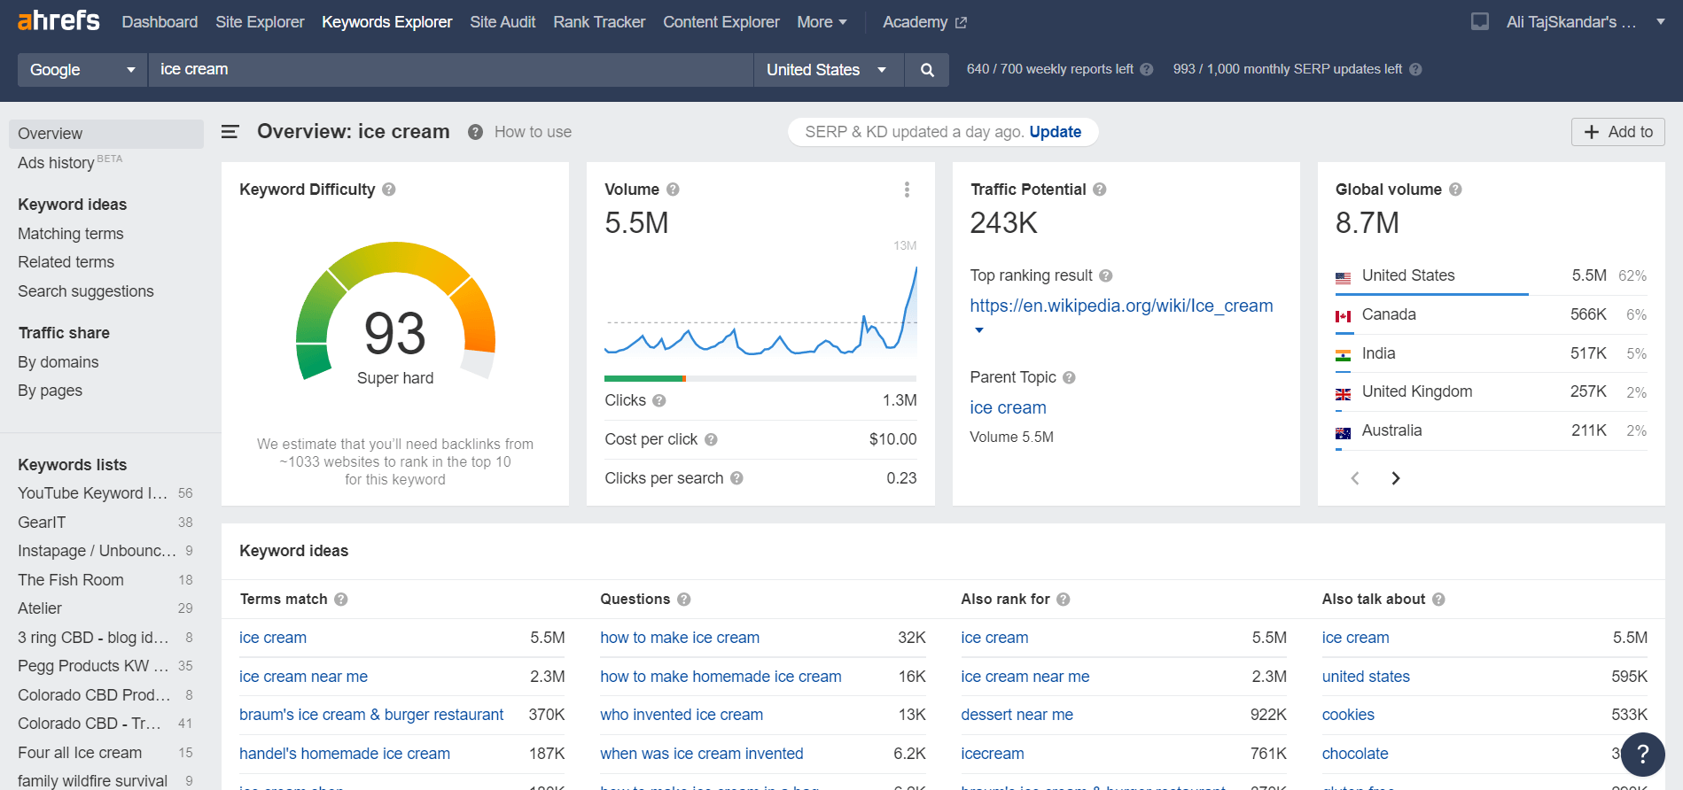
Task: Open Traffic share By domains
Action: point(58,362)
